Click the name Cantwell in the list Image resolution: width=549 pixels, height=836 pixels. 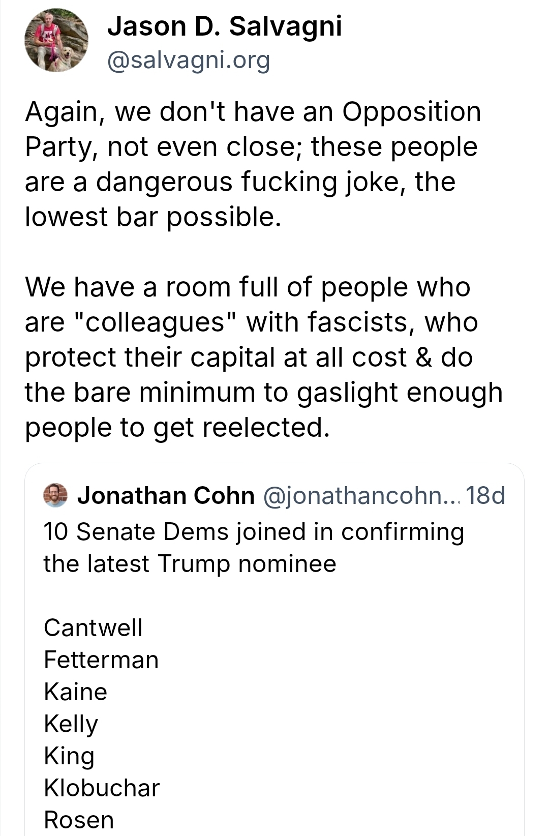[93, 628]
